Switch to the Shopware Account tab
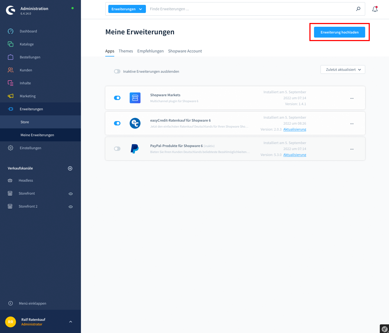Viewport: 389px width, 333px height. (x=185, y=51)
